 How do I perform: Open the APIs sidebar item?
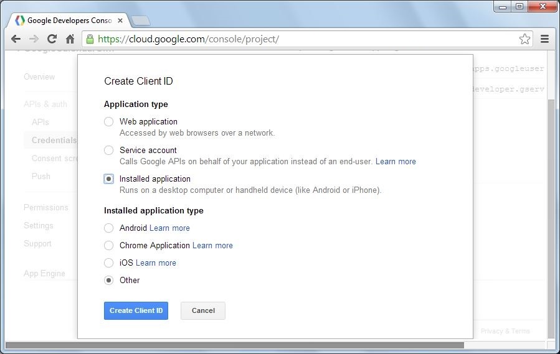[40, 122]
